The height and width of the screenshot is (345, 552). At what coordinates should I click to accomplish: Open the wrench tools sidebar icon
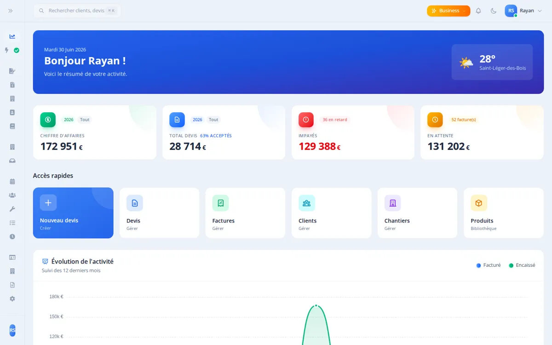coord(12,209)
